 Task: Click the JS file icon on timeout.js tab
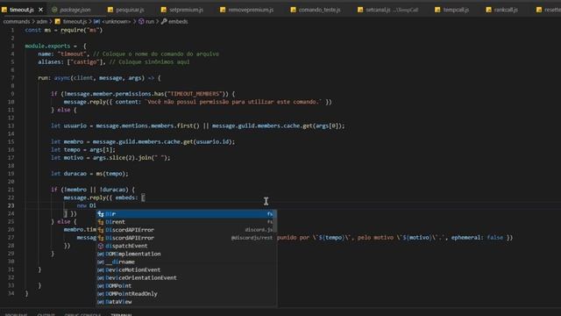(x=4, y=10)
